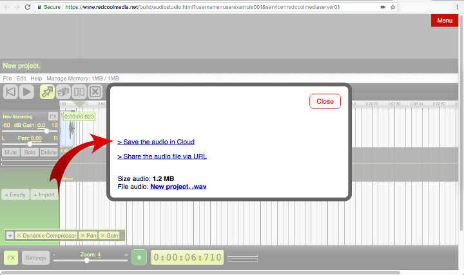
Task: Remove the Dynamic Compressor effect
Action: click(x=19, y=236)
